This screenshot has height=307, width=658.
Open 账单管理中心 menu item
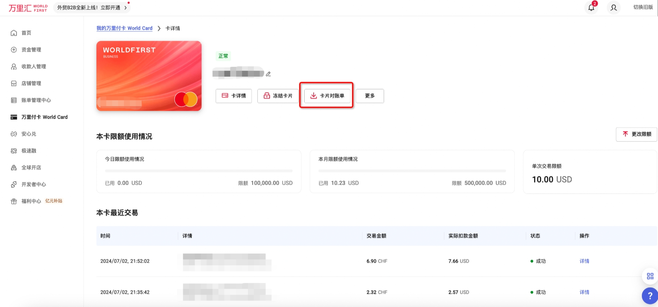pyautogui.click(x=36, y=100)
